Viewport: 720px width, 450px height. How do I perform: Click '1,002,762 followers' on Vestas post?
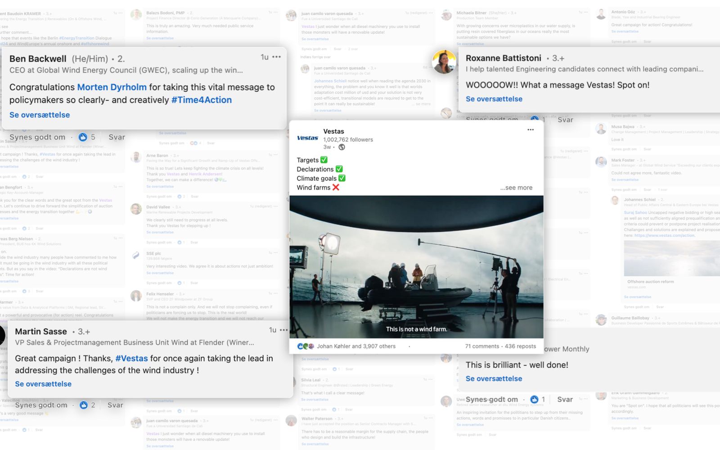348,139
